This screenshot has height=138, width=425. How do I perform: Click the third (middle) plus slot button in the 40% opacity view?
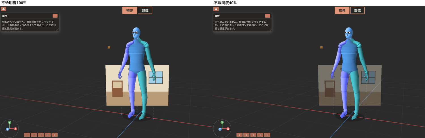pyautogui.click(x=253, y=135)
